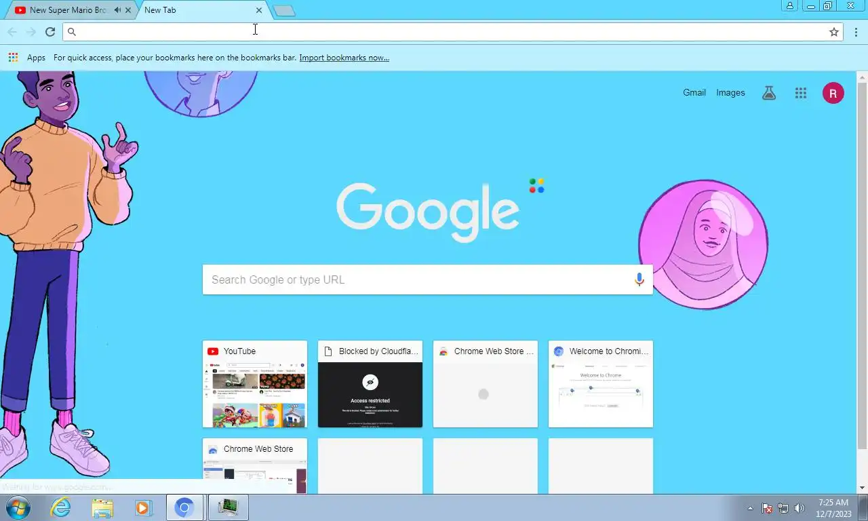Open the R account avatar

coord(833,93)
